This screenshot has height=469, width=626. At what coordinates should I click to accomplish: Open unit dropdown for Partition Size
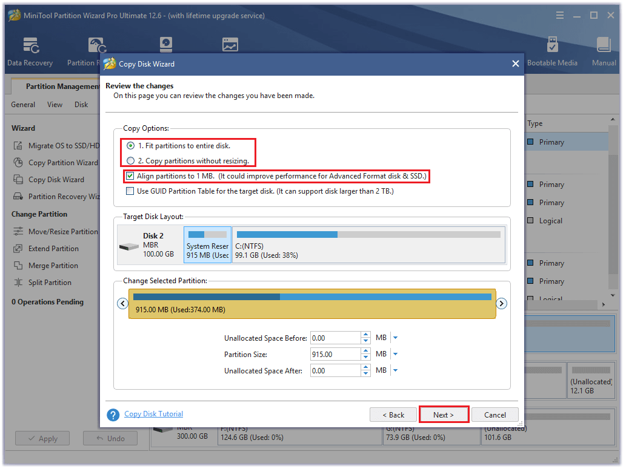pos(395,354)
